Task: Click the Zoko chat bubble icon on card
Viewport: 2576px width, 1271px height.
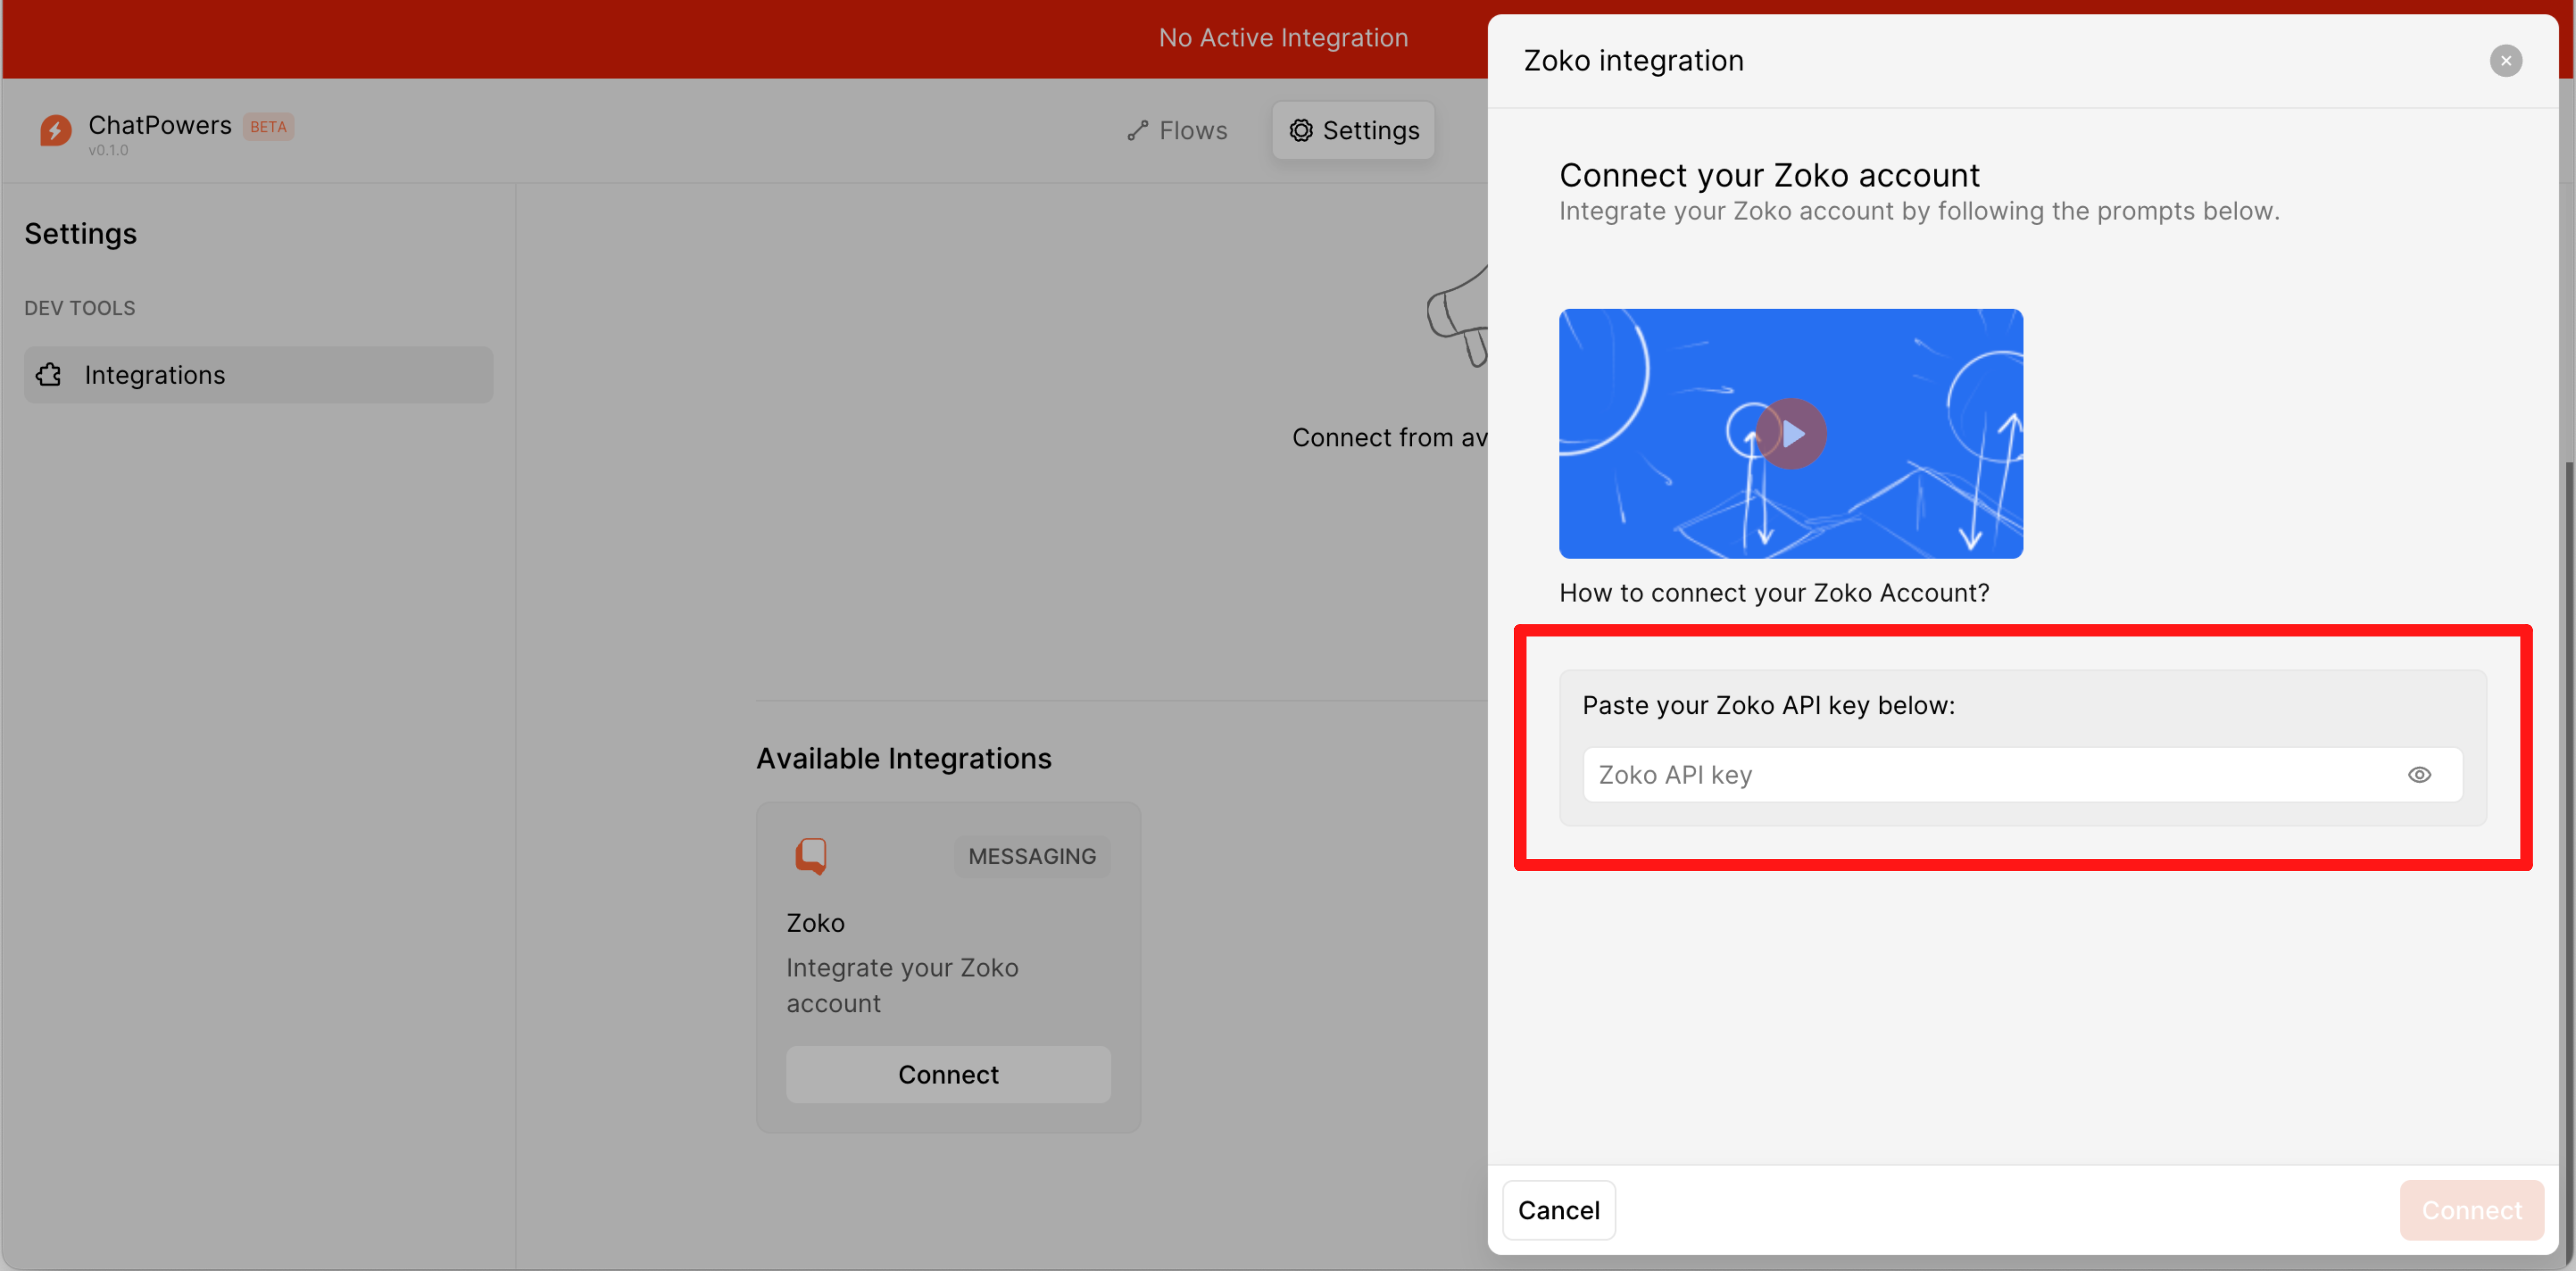Action: tap(811, 856)
